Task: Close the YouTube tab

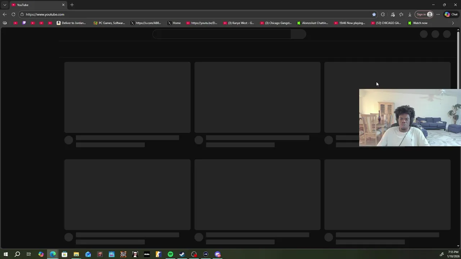Action: point(63,5)
